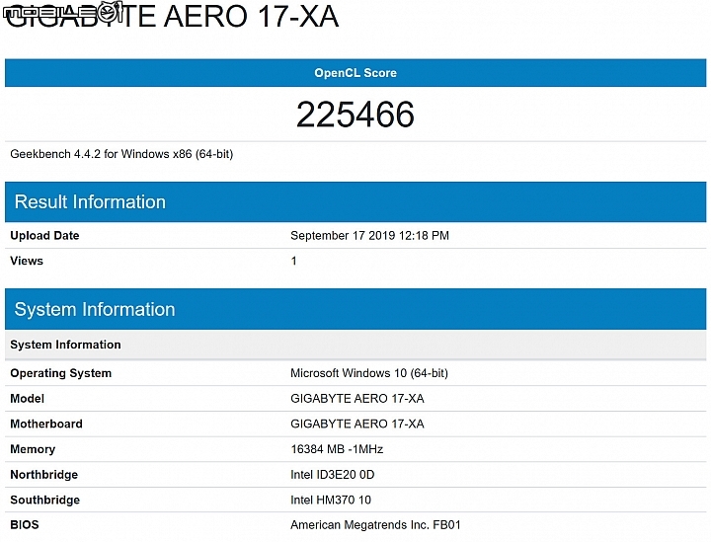Select the Result Information section header

(90, 202)
